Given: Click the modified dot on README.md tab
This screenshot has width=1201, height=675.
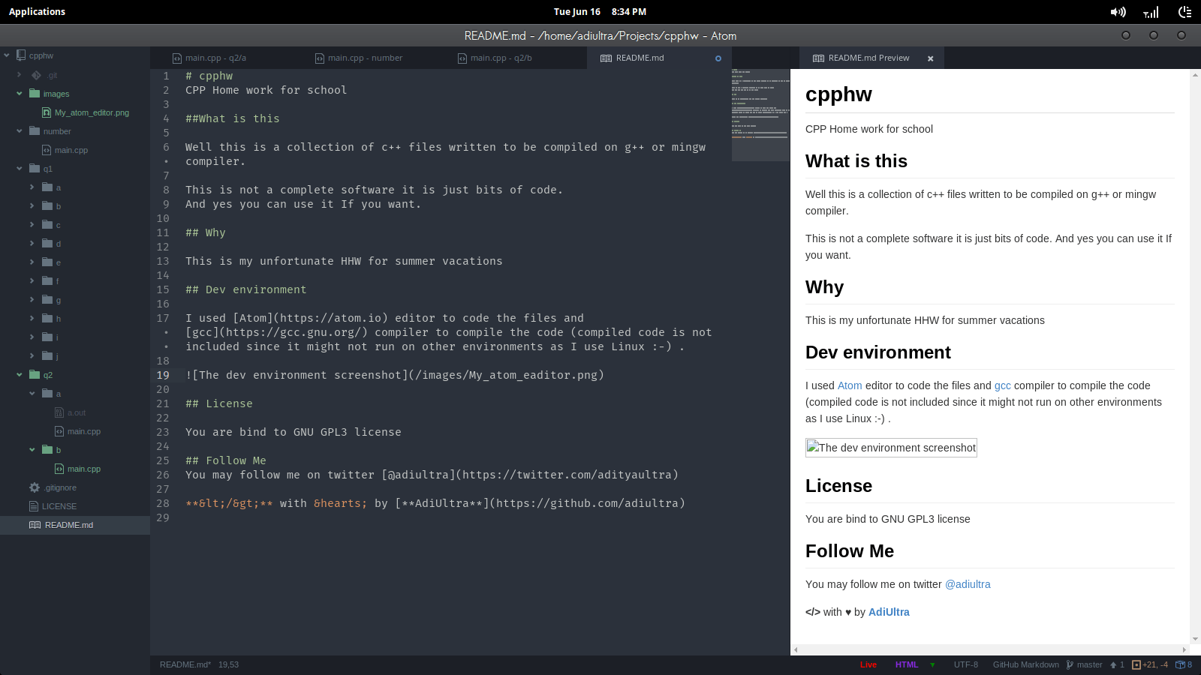Looking at the screenshot, I should (x=718, y=58).
